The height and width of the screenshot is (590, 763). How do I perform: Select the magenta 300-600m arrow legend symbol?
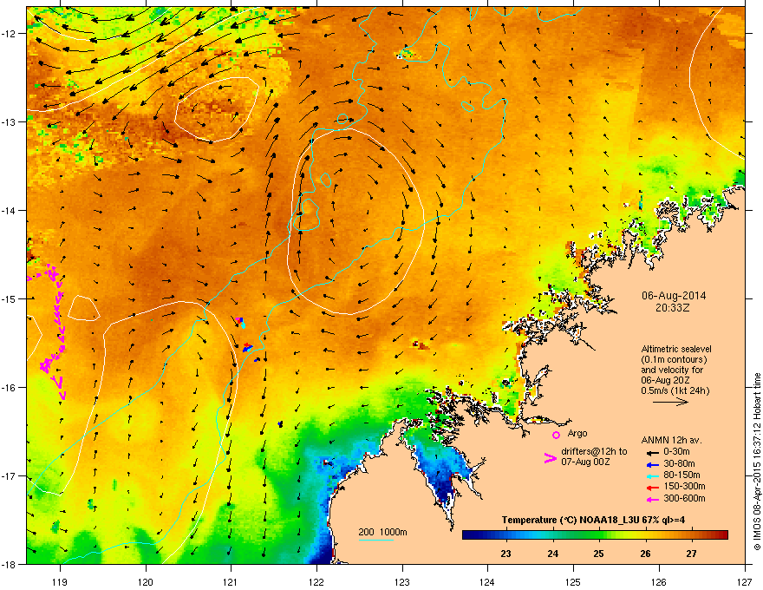click(x=652, y=499)
